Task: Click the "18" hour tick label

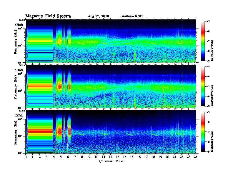Action: point(153,157)
